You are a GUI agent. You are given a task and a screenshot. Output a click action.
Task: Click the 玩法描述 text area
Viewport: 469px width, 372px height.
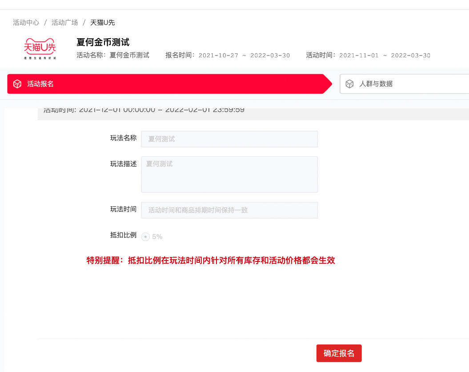229,174
